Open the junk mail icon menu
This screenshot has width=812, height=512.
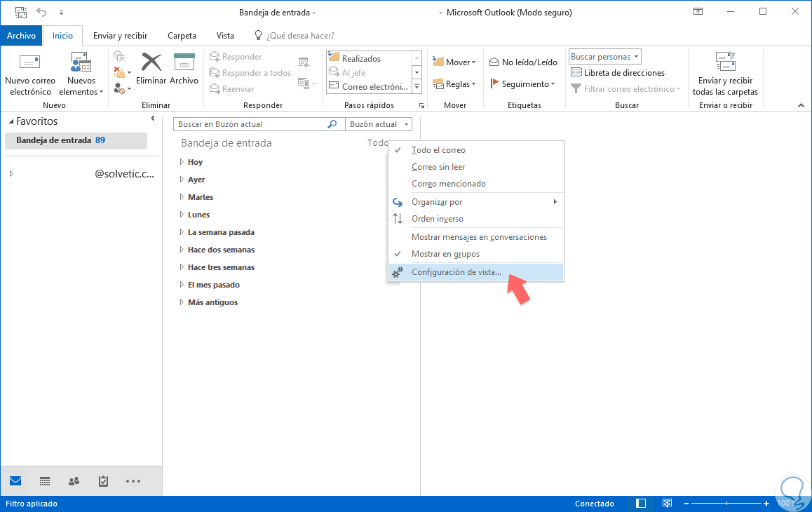(x=122, y=88)
